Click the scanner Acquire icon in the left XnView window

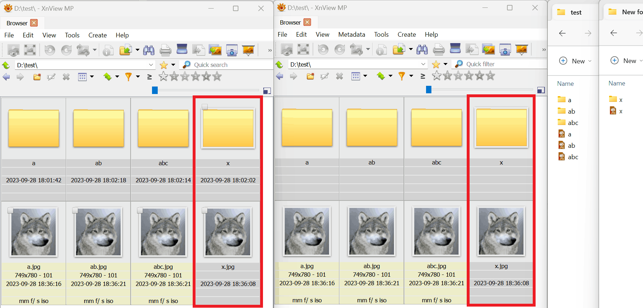click(x=182, y=49)
